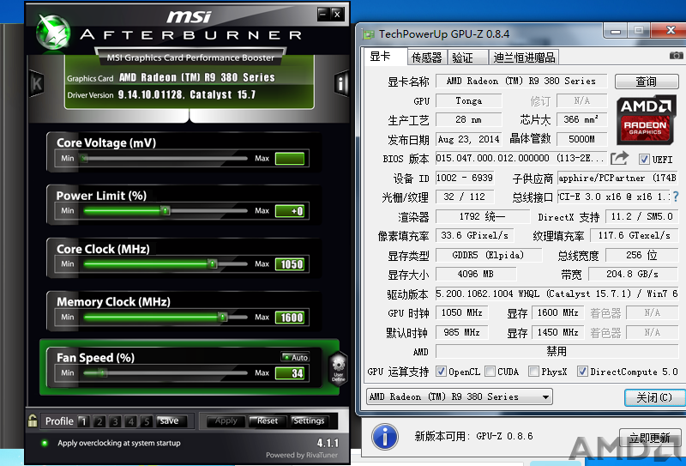Image resolution: width=686 pixels, height=466 pixels.
Task: Switch to the 传感器 tab
Action: click(427, 57)
